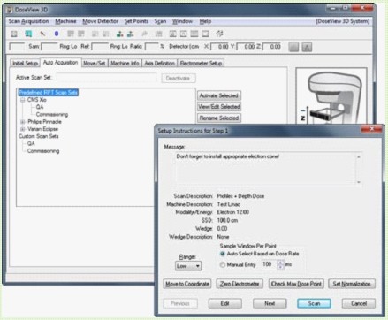Screen dimensions: 388x320
Task: Select QA under Custom Scan Sets
Action: (31, 143)
